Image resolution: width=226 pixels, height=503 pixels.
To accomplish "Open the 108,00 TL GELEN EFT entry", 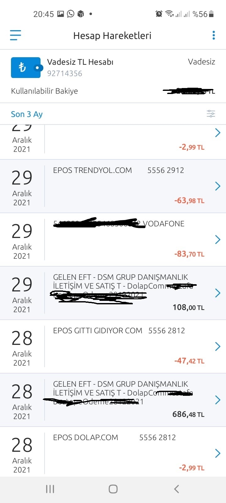I will click(113, 293).
